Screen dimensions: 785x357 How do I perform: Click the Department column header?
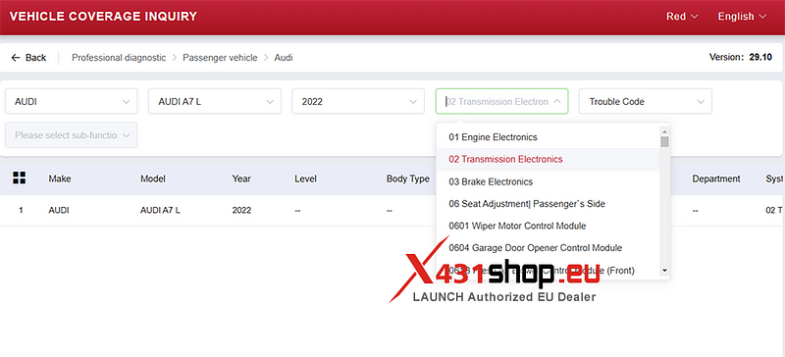coord(716,178)
